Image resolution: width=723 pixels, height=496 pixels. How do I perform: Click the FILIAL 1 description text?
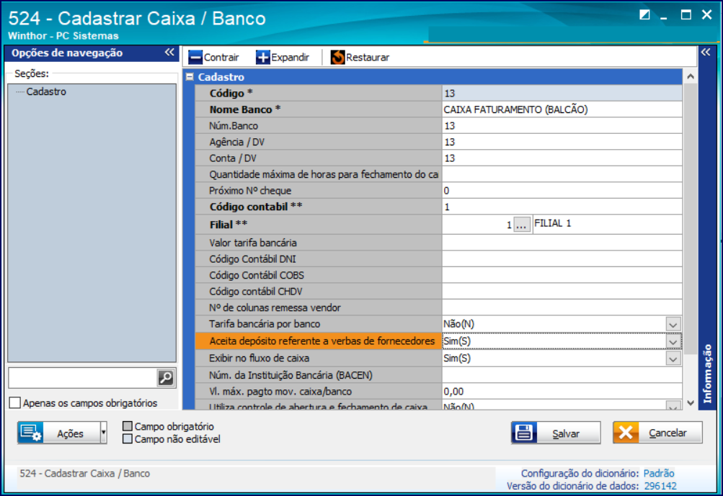pos(552,223)
